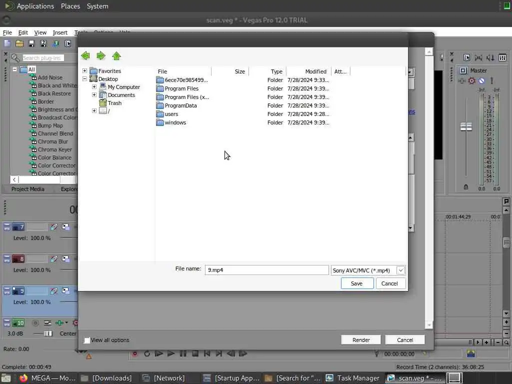512x384 pixels.
Task: Open automation dropdown arrow on track 10
Action: point(66,322)
